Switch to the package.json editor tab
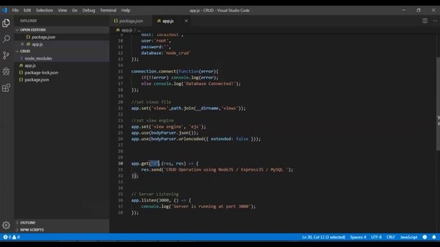 click(x=131, y=21)
